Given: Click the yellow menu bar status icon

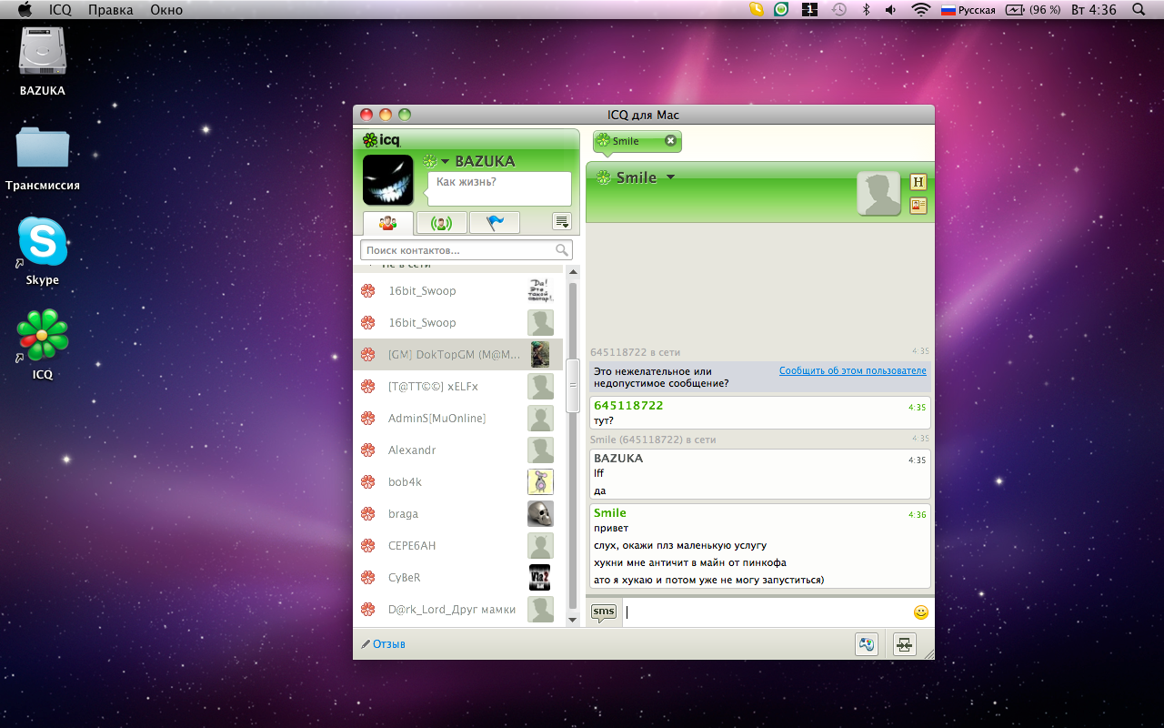Looking at the screenshot, I should [x=757, y=10].
